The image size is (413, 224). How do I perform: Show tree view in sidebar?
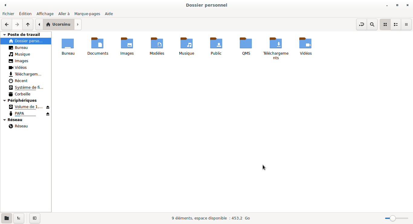[x=19, y=218]
